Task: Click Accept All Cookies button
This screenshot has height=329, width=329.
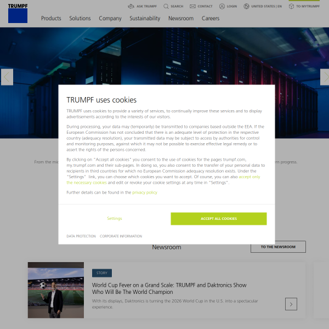Action: point(219,219)
